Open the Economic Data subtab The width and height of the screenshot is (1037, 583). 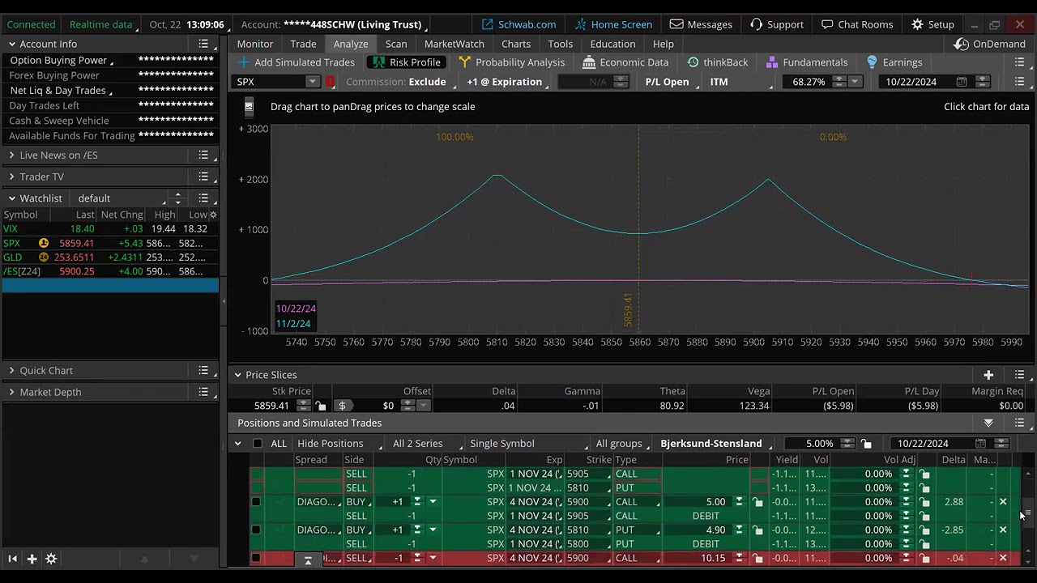tap(625, 62)
